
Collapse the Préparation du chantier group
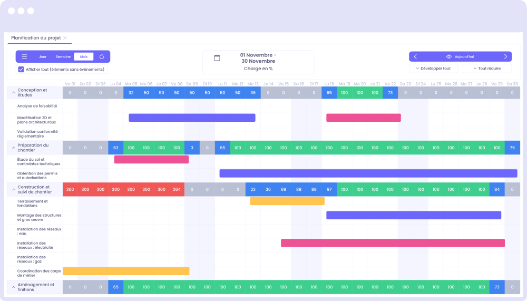pos(13,148)
